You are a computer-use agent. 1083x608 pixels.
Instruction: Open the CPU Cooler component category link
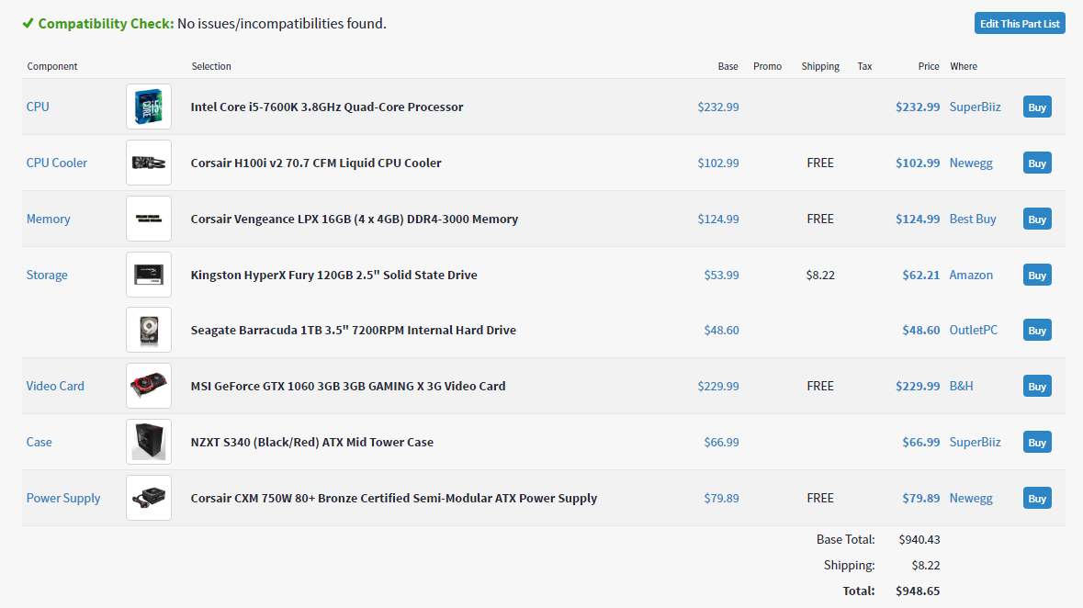[x=57, y=163]
